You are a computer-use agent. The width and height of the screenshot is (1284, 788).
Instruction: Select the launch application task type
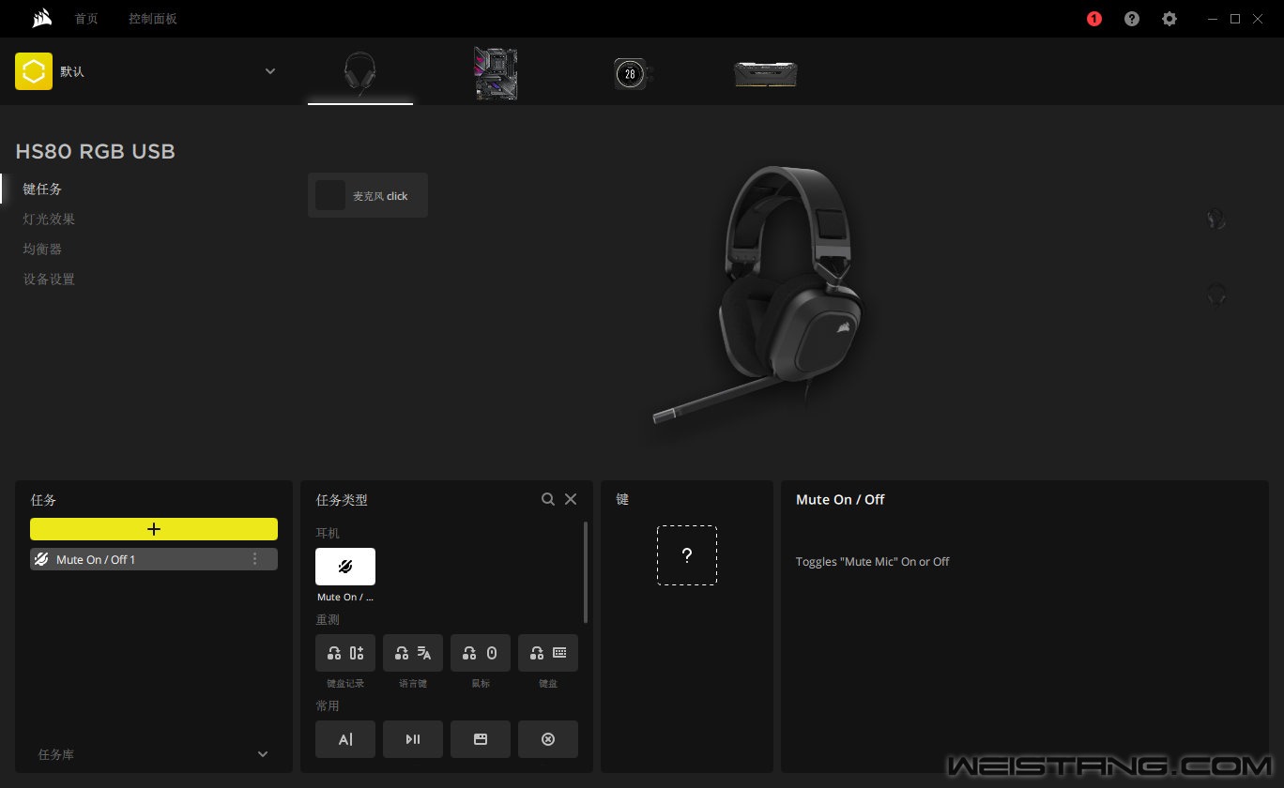pyautogui.click(x=481, y=739)
